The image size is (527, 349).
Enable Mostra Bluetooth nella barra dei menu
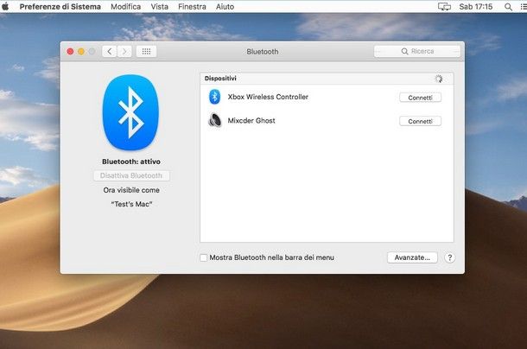click(x=203, y=257)
